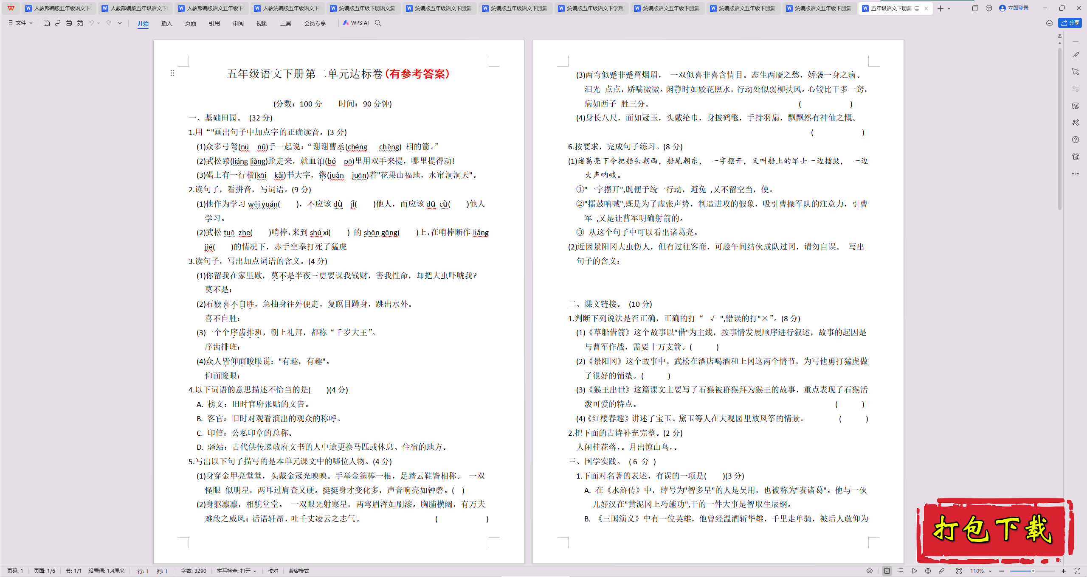Open the 文件 menu dropdown
This screenshot has height=577, width=1087.
pyautogui.click(x=21, y=23)
